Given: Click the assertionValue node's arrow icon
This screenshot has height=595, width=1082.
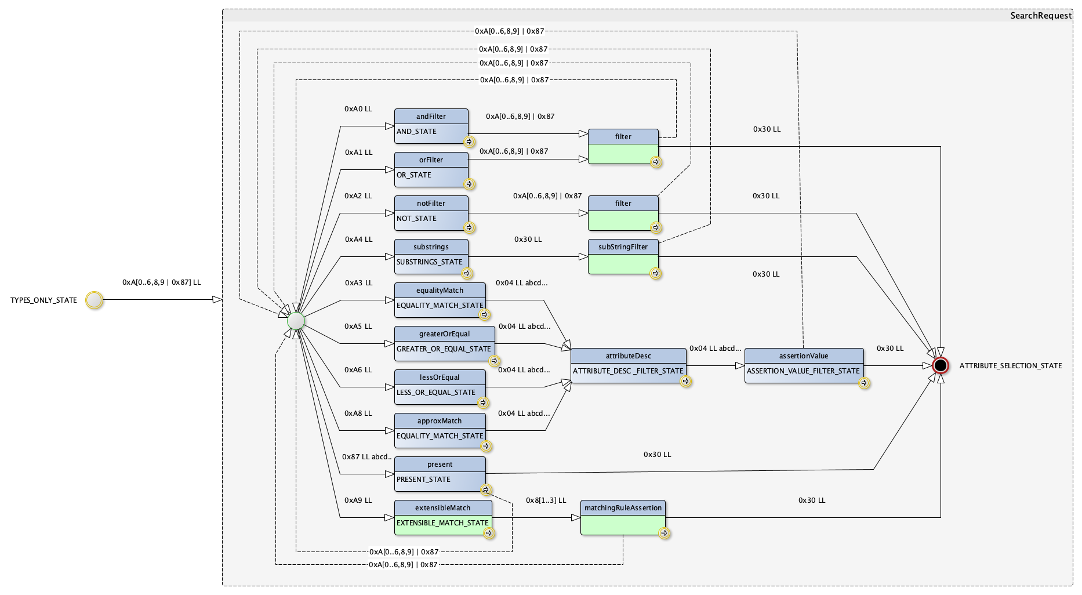Looking at the screenshot, I should click(864, 383).
